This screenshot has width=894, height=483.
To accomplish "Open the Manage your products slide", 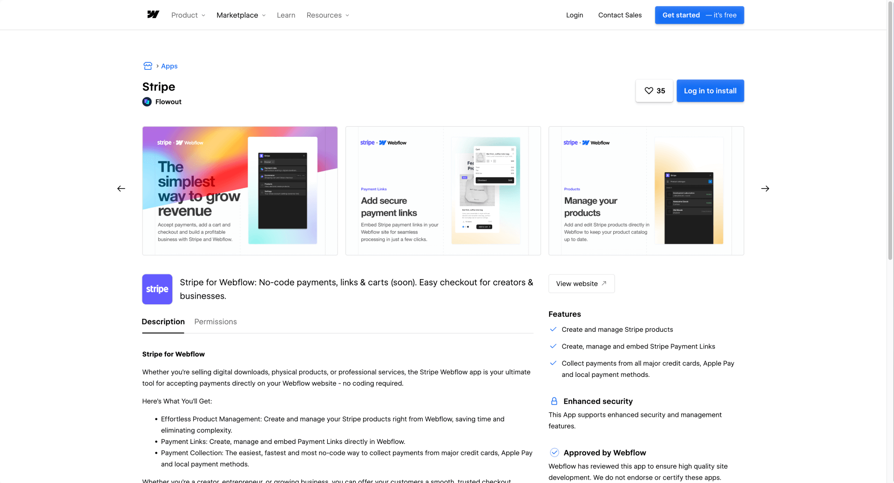I will pyautogui.click(x=646, y=191).
